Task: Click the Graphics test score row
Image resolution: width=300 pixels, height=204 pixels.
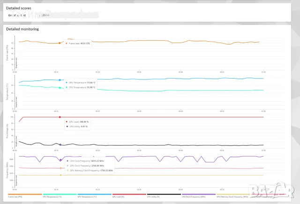Action: coord(29,15)
